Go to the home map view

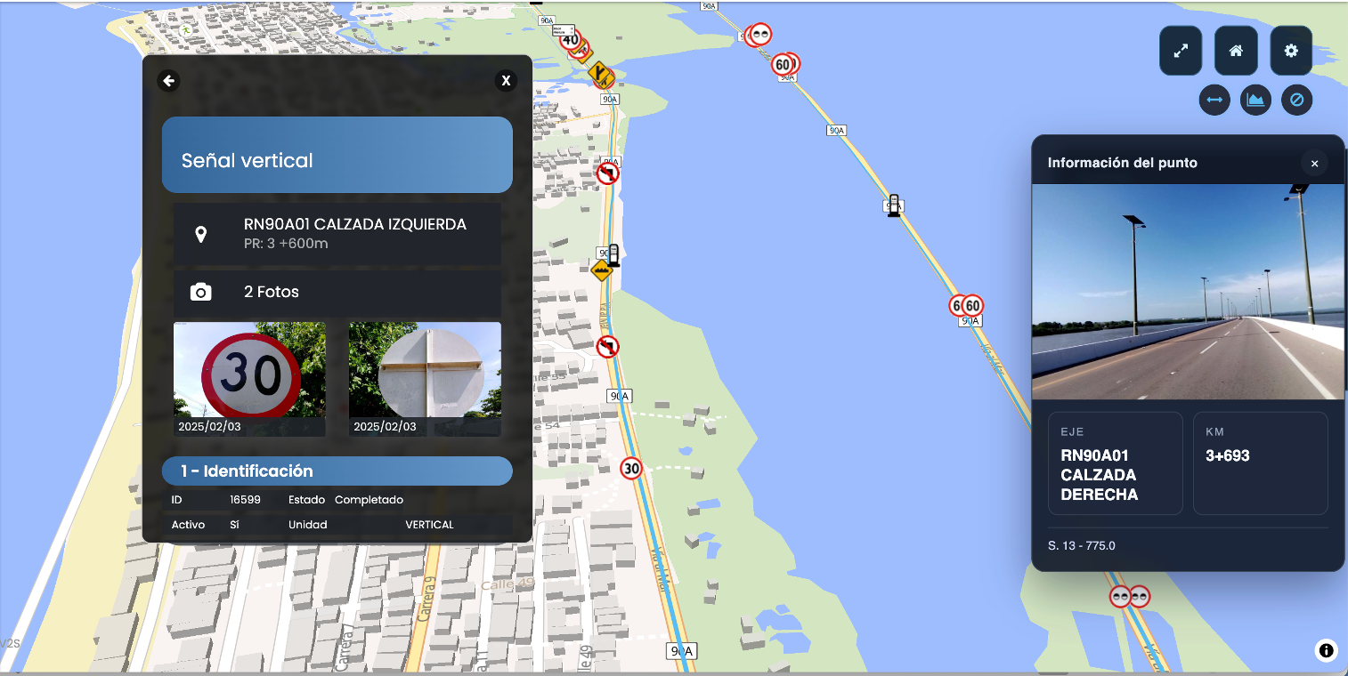point(1236,51)
